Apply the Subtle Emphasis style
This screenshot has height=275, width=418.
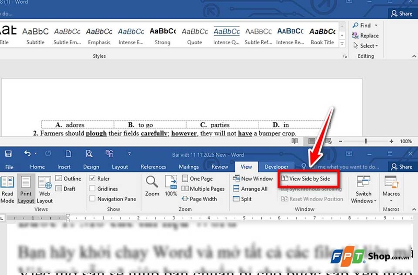[67, 36]
